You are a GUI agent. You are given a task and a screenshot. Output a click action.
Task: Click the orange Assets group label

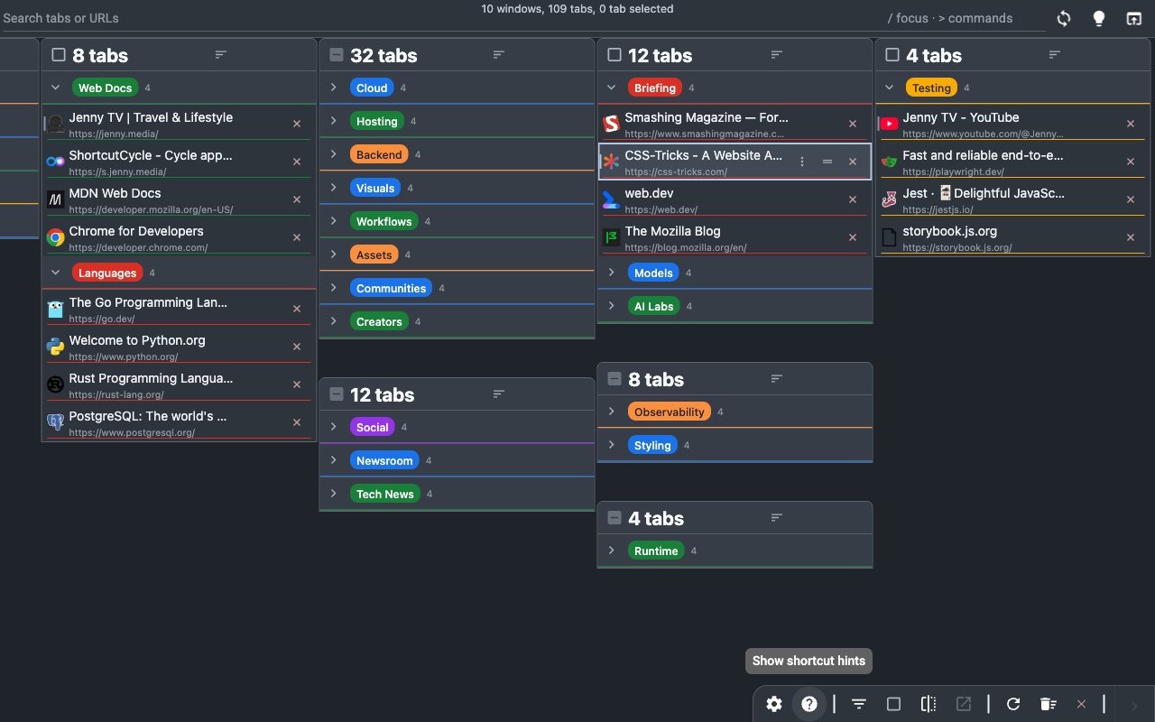pos(374,255)
